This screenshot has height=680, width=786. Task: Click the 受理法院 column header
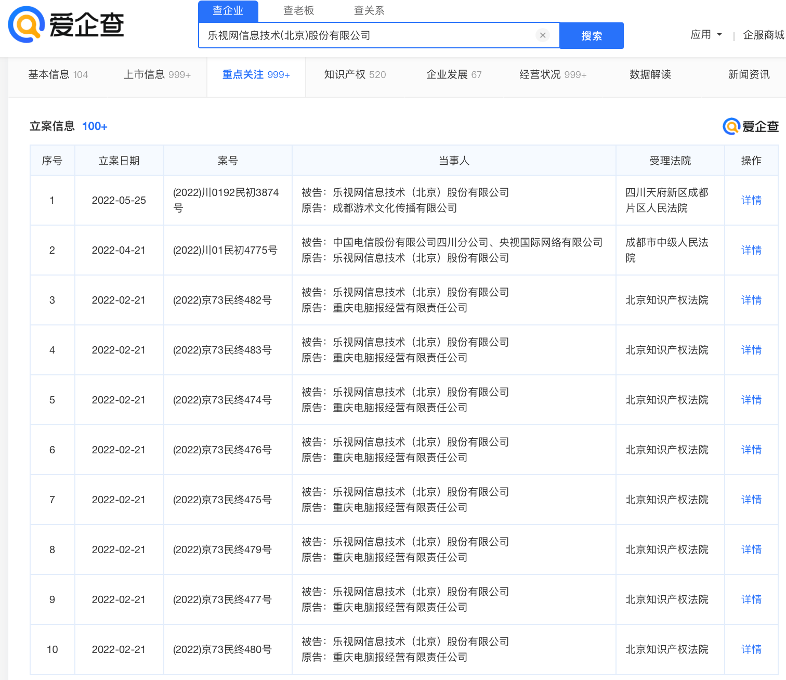coord(670,161)
